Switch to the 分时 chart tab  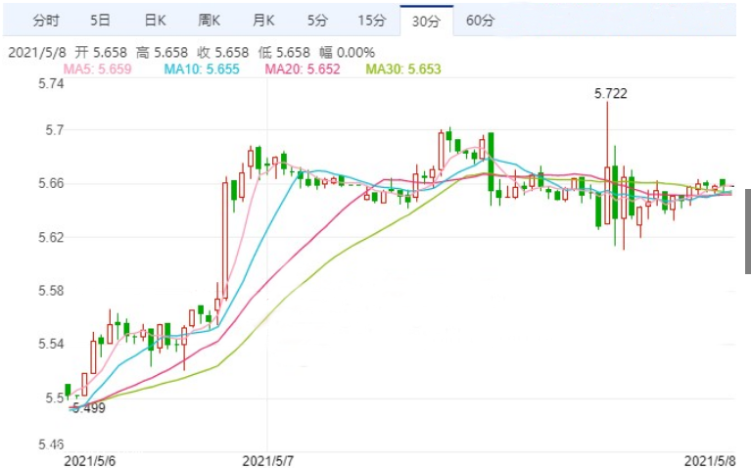tap(45, 20)
